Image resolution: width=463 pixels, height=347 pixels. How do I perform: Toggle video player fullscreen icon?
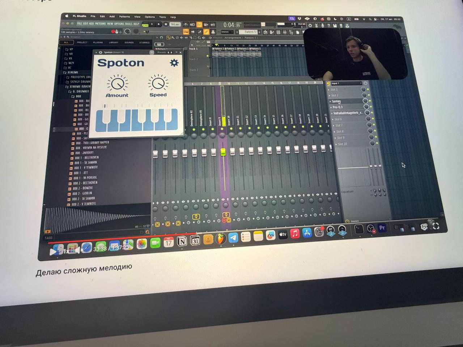(x=436, y=226)
